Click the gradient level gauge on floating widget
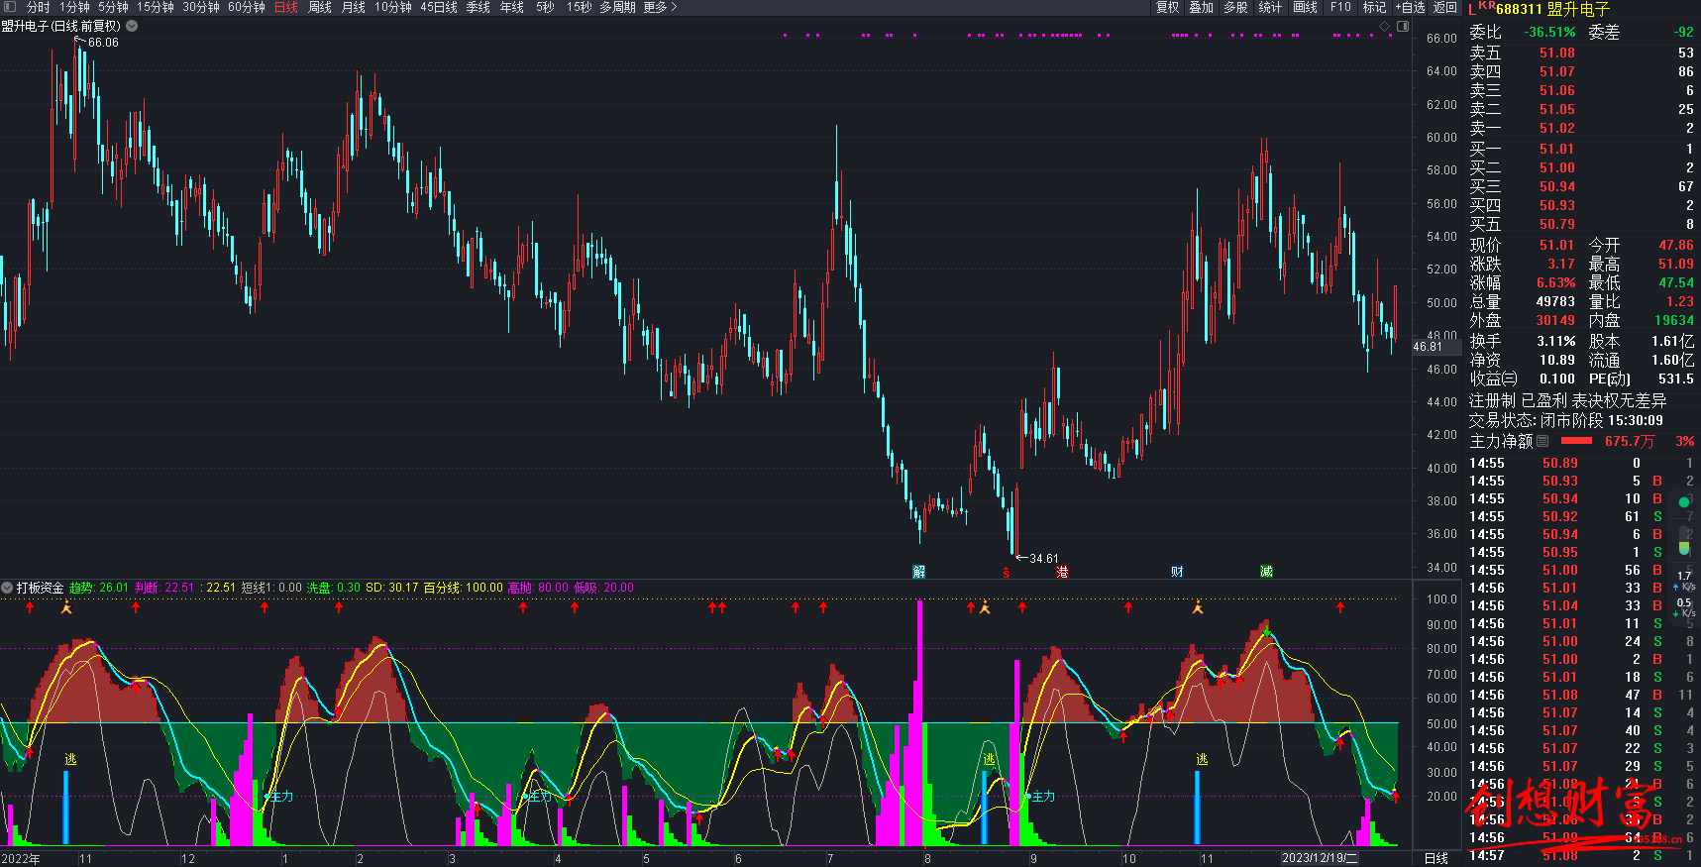This screenshot has height=867, width=1701. click(1684, 542)
